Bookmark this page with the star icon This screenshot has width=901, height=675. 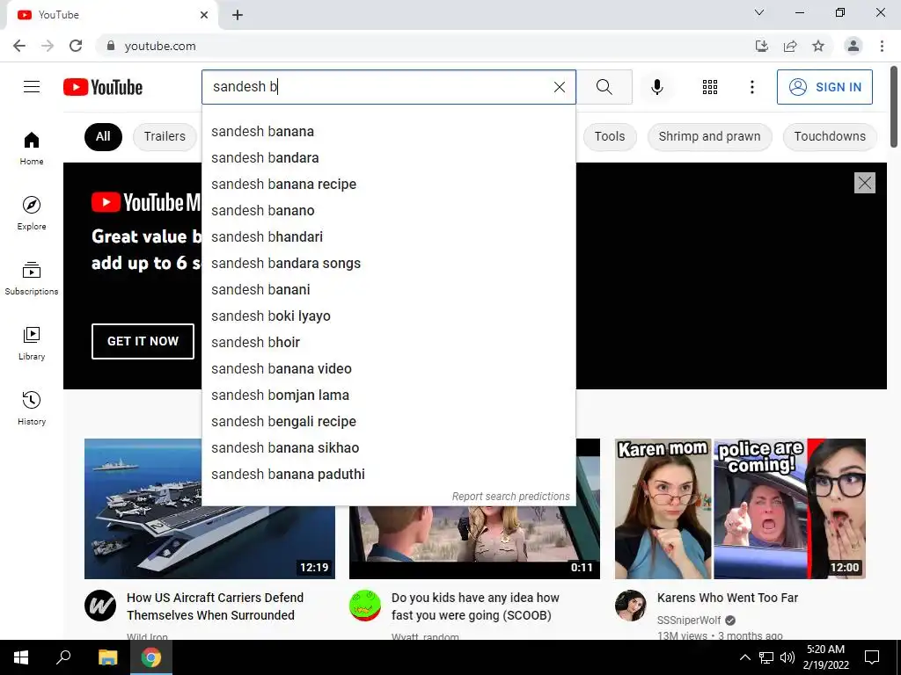(x=818, y=46)
